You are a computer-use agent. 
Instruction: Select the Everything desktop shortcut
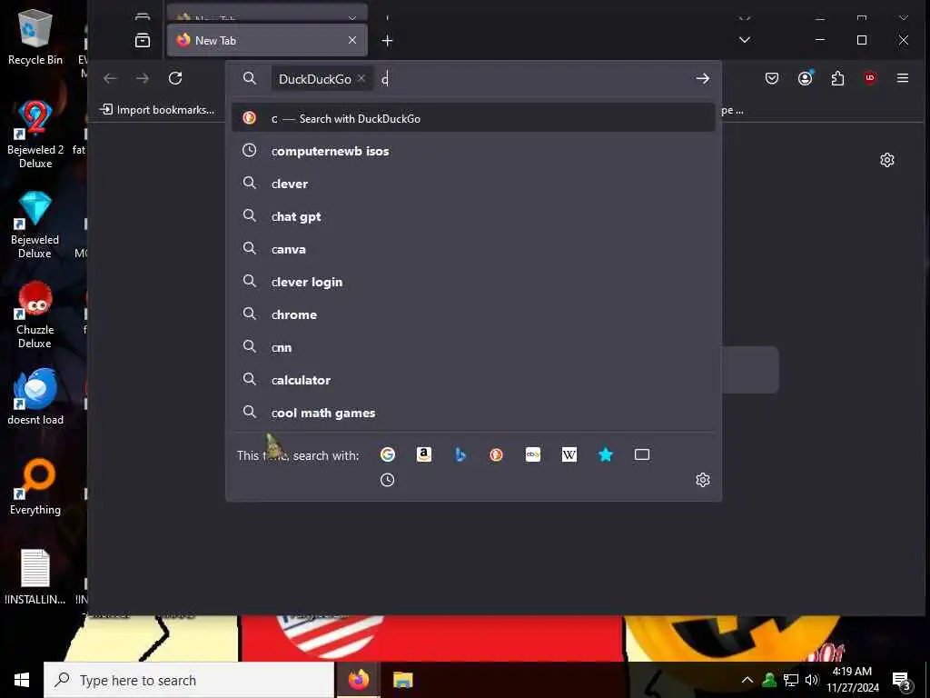35,487
